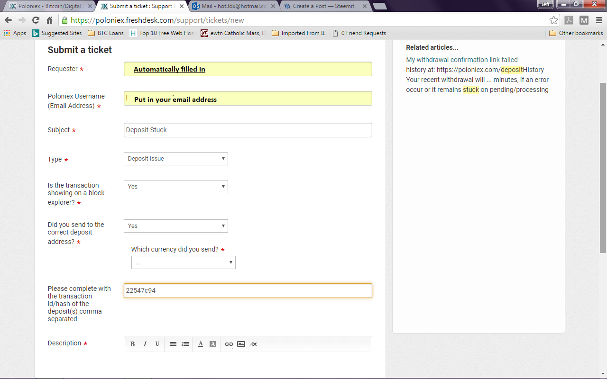Insert image in description editor

point(241,344)
